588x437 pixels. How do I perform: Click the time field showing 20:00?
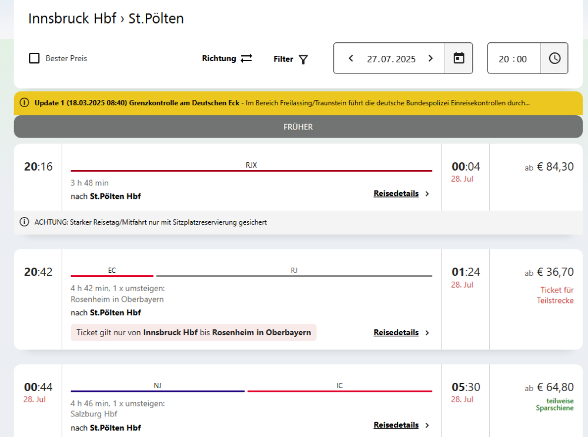click(x=513, y=59)
